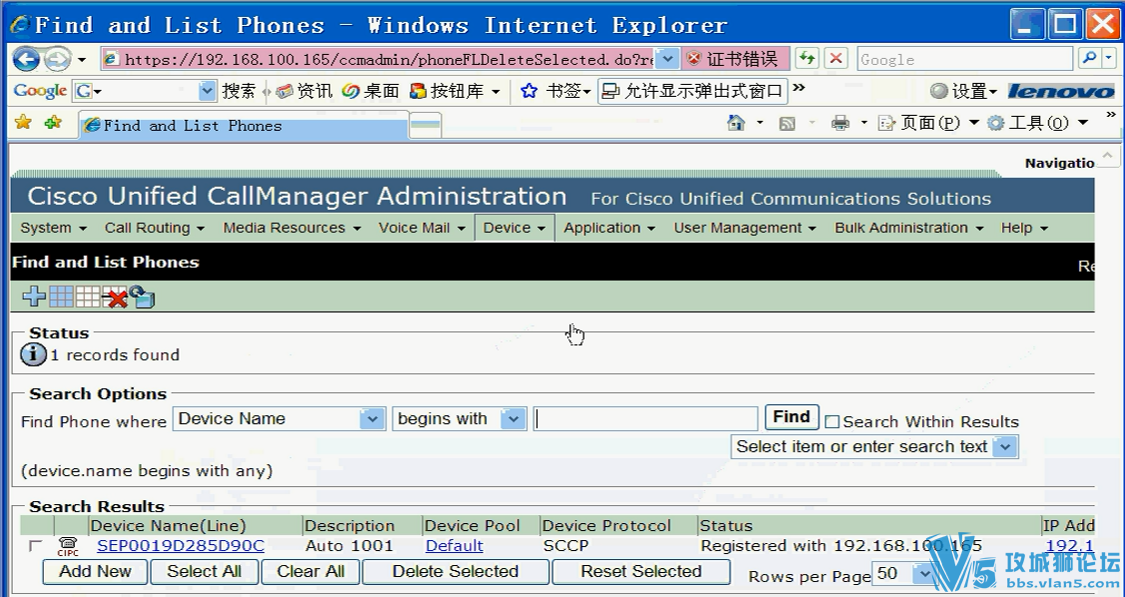Viewport: 1125px width, 597px height.
Task: Go back with the browser Back arrow
Action: coord(27,59)
